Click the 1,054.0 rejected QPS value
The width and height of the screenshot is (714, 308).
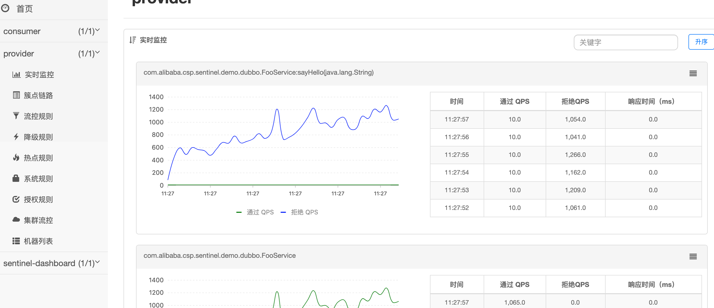(575, 120)
